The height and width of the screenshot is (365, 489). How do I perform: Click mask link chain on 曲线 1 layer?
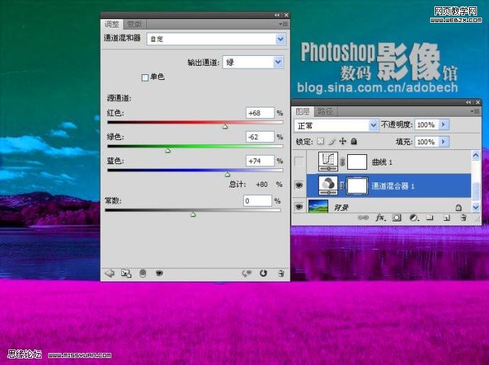pos(342,161)
